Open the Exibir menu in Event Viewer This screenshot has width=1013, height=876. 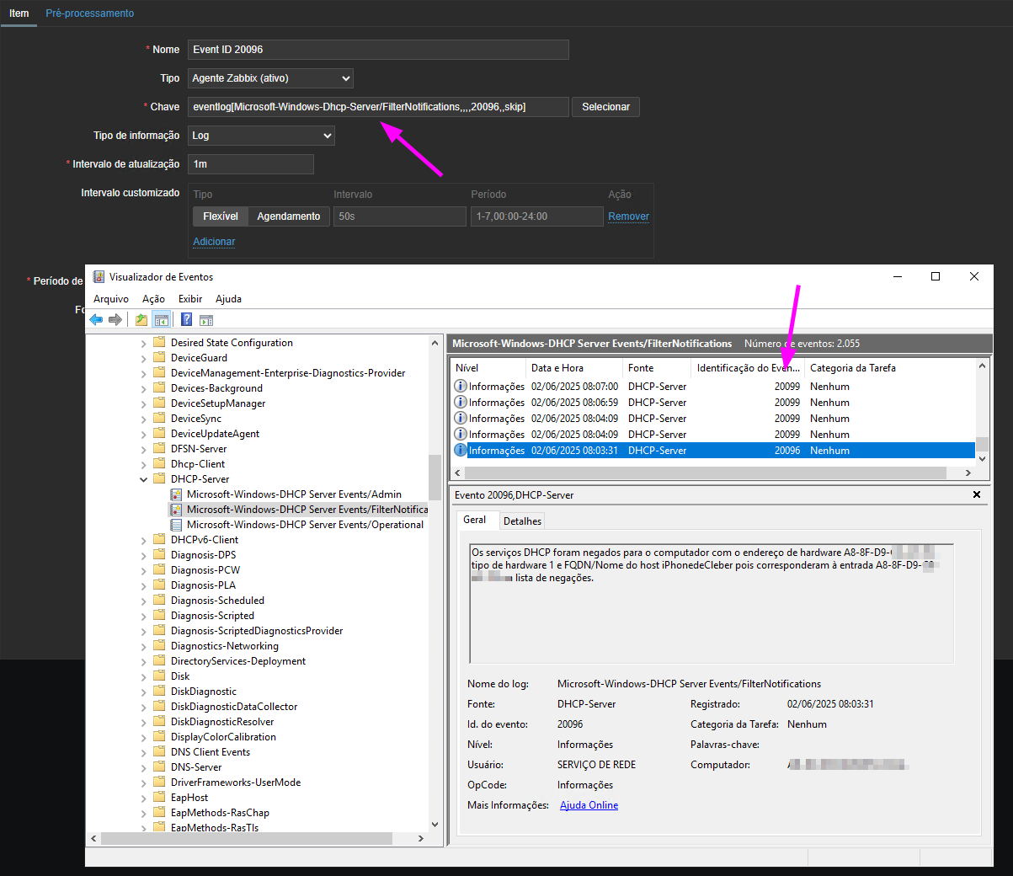pos(189,299)
